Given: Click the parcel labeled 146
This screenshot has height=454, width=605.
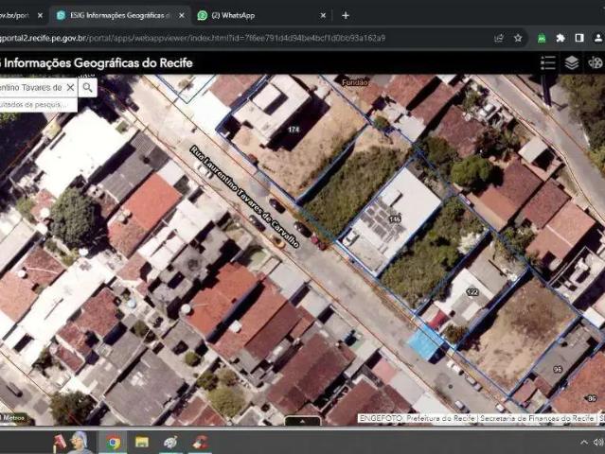Looking at the screenshot, I should [x=394, y=219].
